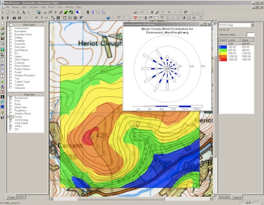Click the tile vertically sidebar icon

click(3, 76)
